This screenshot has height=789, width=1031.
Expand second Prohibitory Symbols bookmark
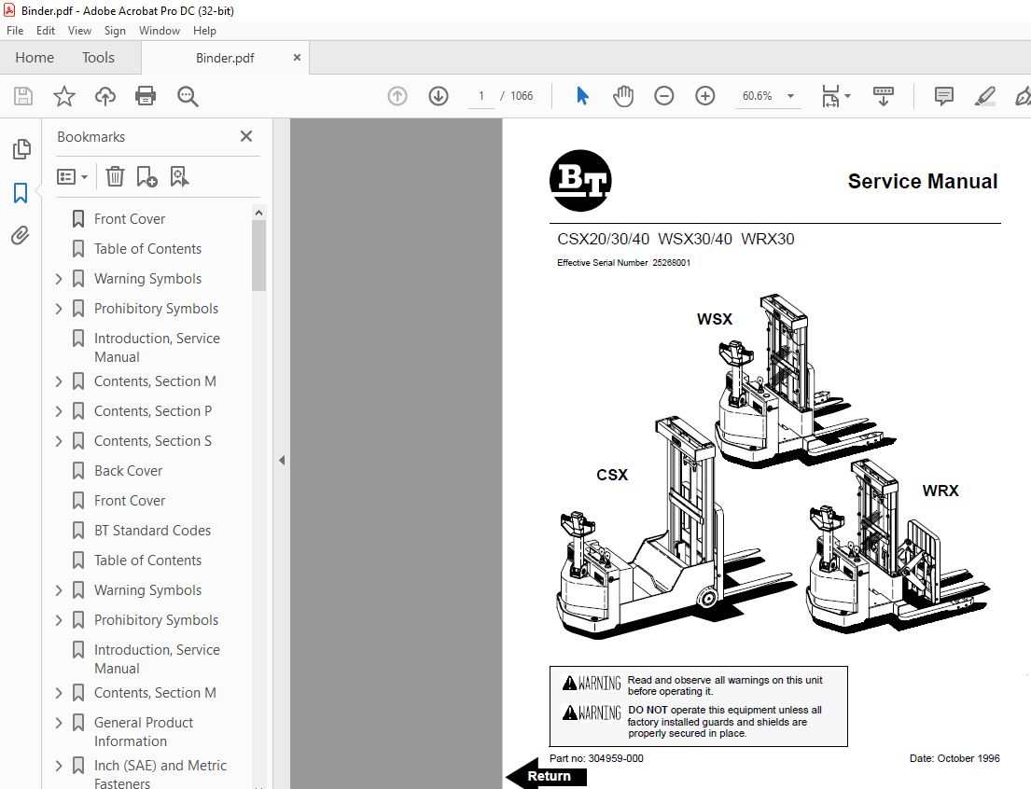tap(59, 620)
